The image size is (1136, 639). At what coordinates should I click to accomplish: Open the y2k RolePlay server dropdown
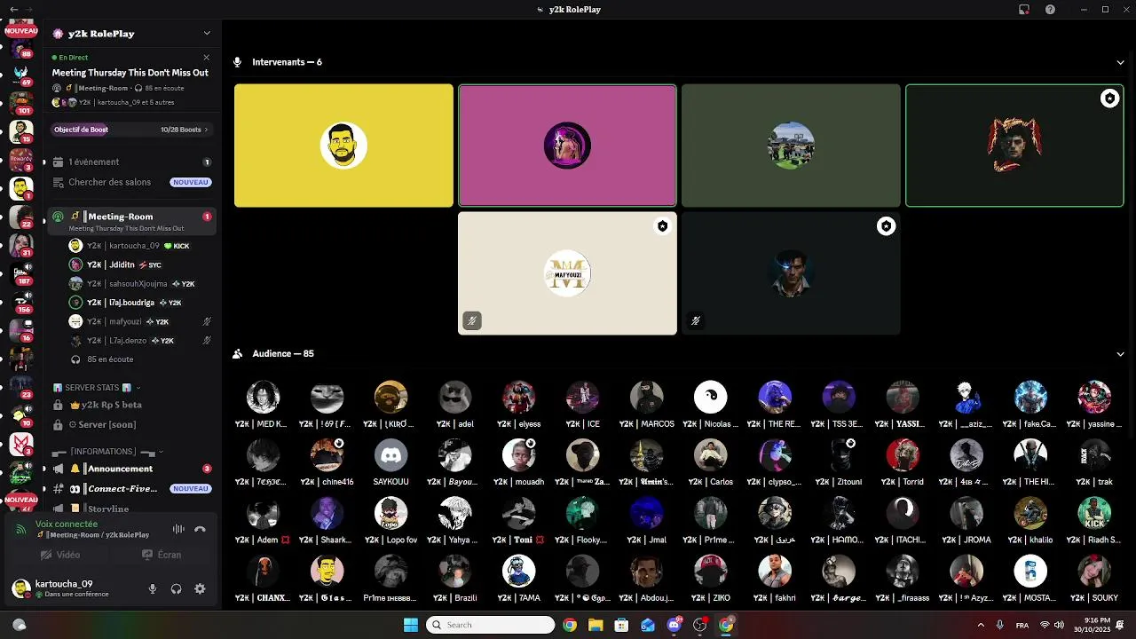(x=207, y=34)
